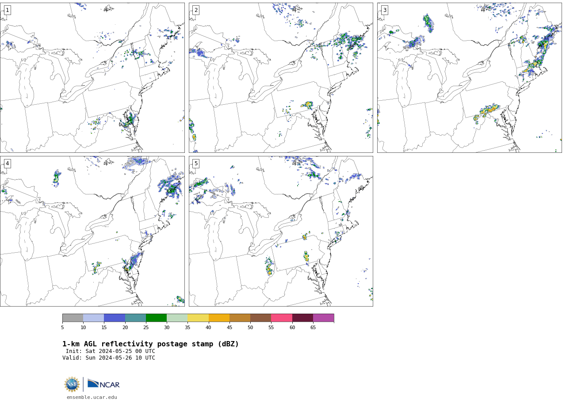Click the colorbar tick label '65'
This screenshot has height=402, width=566.
[313, 327]
